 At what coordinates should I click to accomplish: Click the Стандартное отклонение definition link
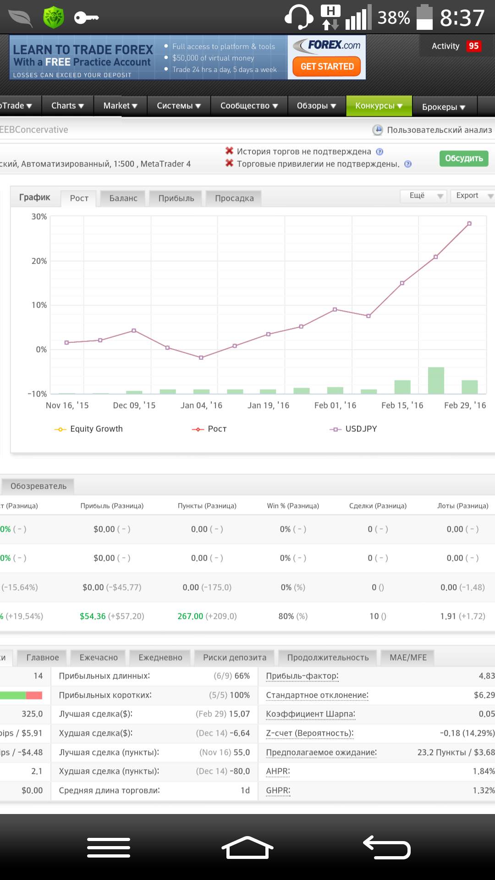[x=317, y=695]
